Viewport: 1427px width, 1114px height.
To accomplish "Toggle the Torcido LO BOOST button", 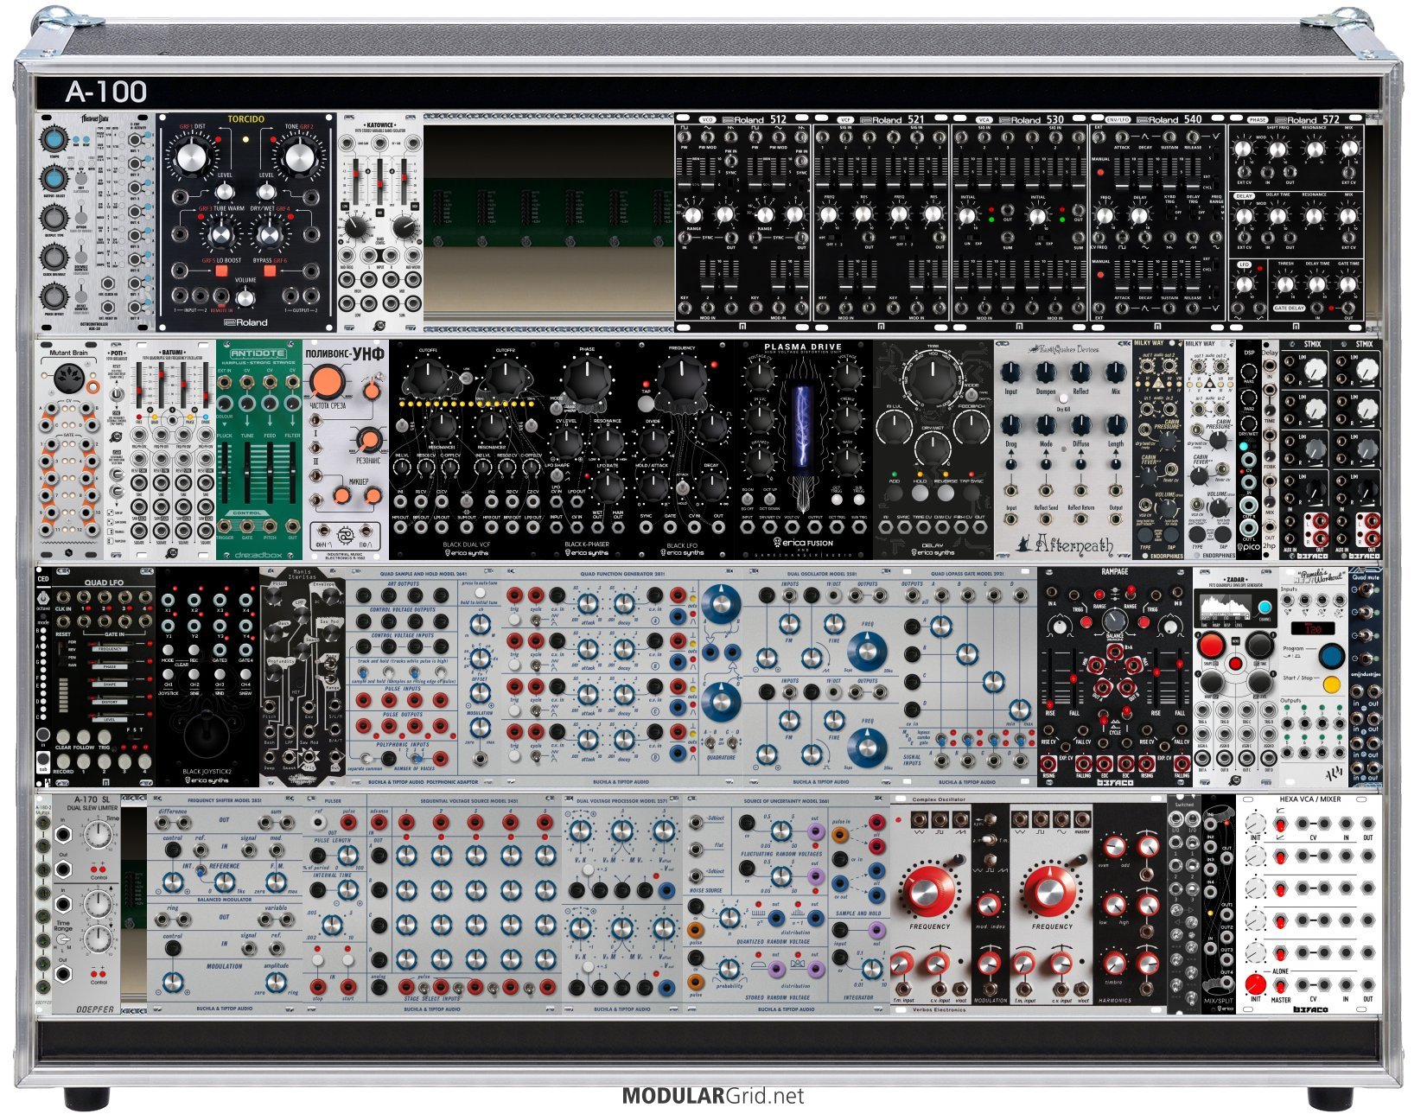I will [221, 271].
